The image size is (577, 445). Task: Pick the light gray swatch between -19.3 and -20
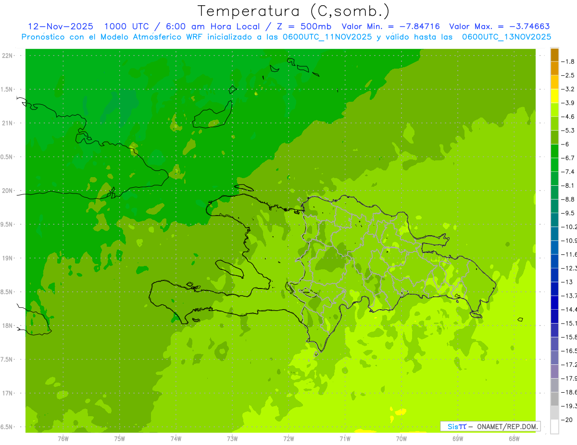coord(554,413)
